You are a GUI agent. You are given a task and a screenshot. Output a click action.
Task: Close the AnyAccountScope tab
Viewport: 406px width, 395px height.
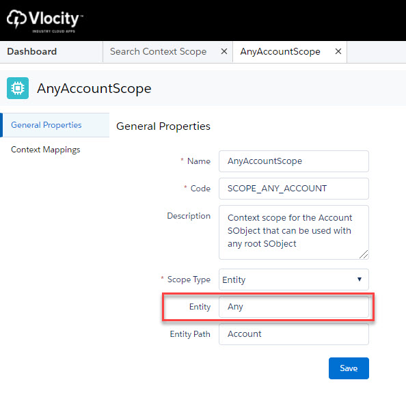pos(338,51)
